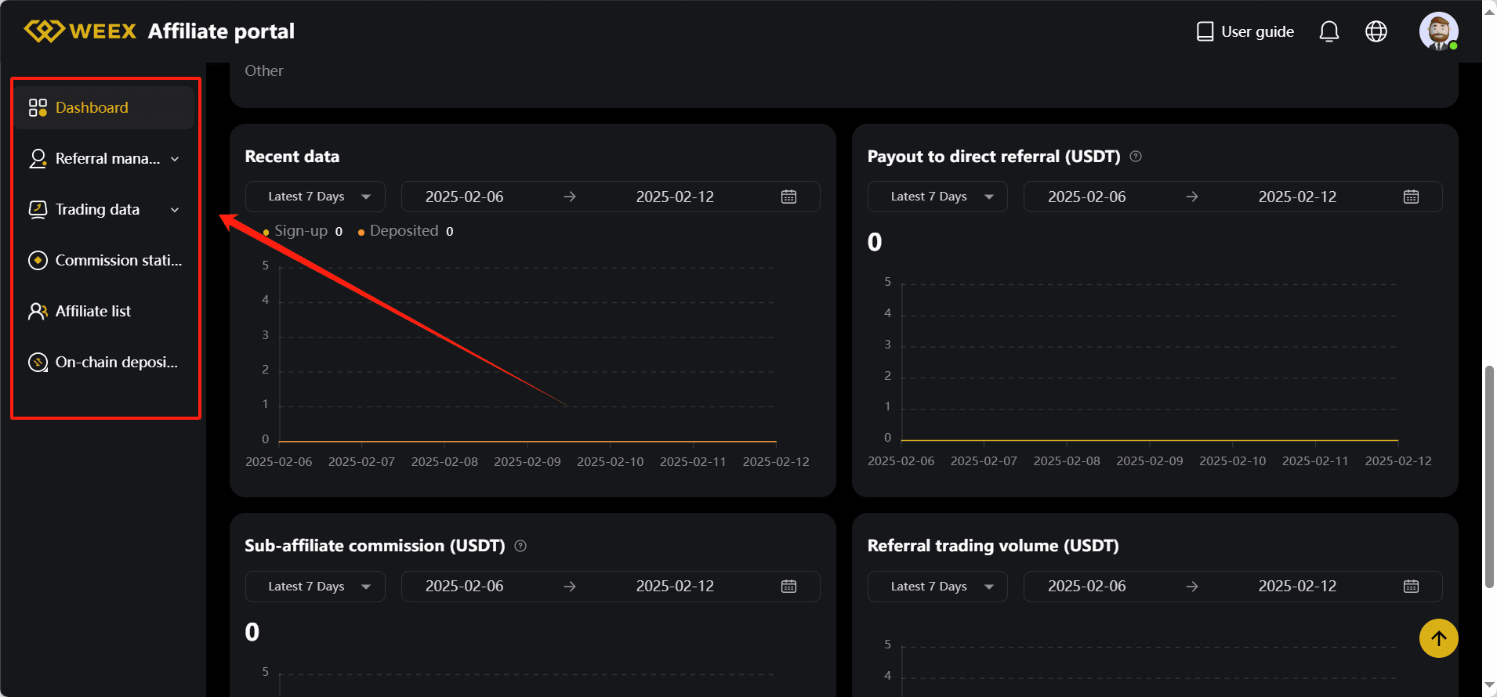1497x697 pixels.
Task: Click help icon next to Sub-affiliate commission
Action: (x=520, y=546)
